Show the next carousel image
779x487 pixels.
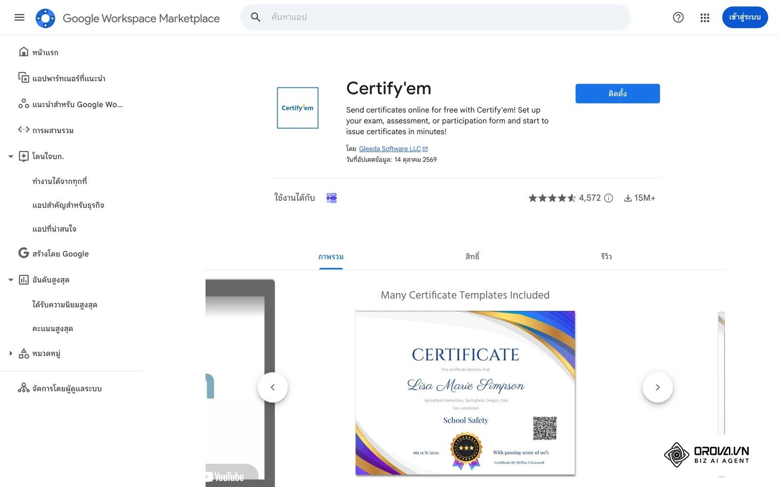pyautogui.click(x=658, y=387)
